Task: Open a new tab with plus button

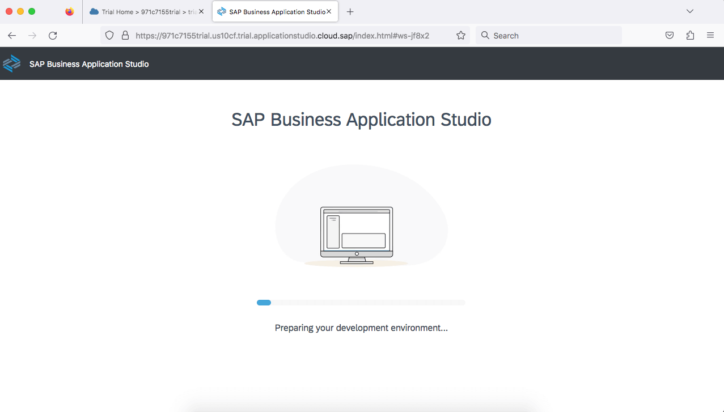Action: point(350,11)
